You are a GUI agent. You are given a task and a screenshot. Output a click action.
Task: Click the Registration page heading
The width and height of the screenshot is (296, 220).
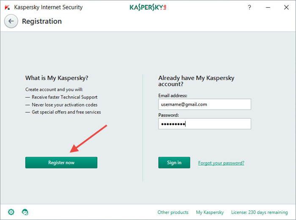[x=42, y=21]
